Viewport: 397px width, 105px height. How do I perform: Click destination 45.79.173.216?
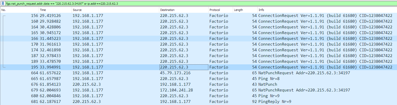(x=175, y=73)
